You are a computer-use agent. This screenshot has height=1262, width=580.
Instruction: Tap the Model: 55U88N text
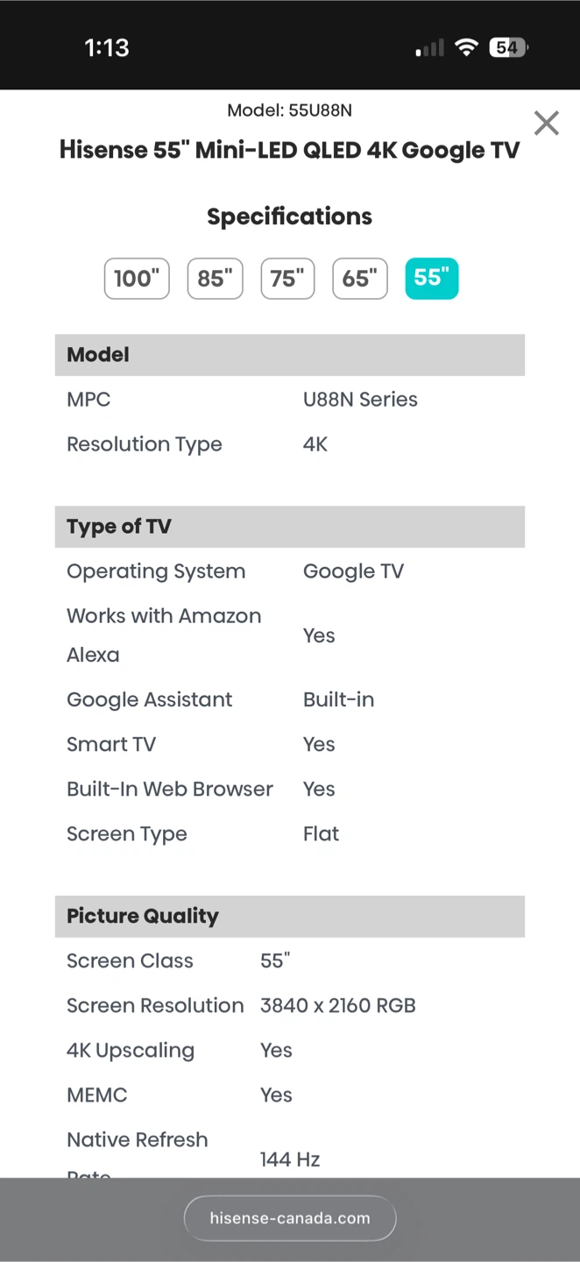pyautogui.click(x=290, y=110)
